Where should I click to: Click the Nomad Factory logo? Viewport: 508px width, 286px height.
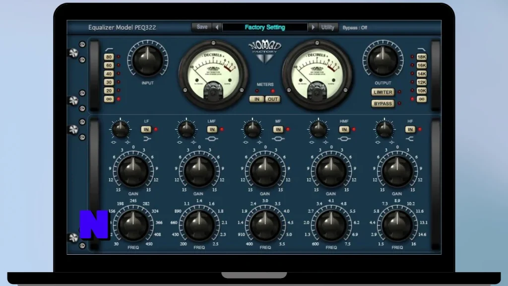pos(265,52)
